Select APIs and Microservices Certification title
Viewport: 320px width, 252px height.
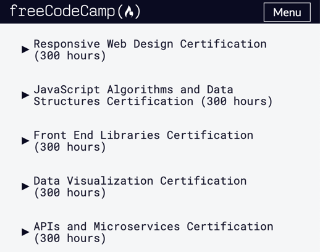click(154, 227)
